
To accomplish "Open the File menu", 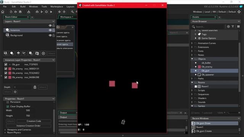I will pos(5,6).
